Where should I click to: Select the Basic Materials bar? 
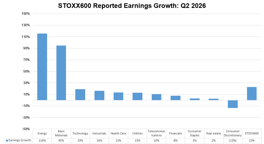coord(61,73)
